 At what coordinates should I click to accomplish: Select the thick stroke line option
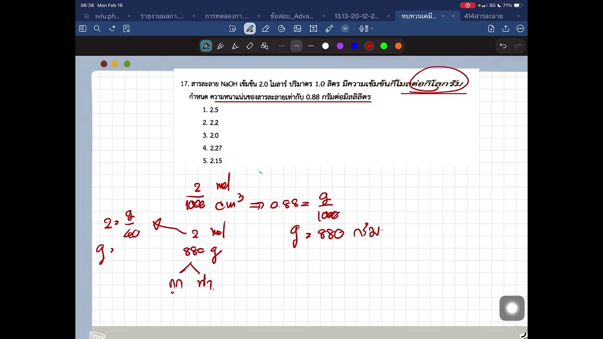[x=311, y=46]
